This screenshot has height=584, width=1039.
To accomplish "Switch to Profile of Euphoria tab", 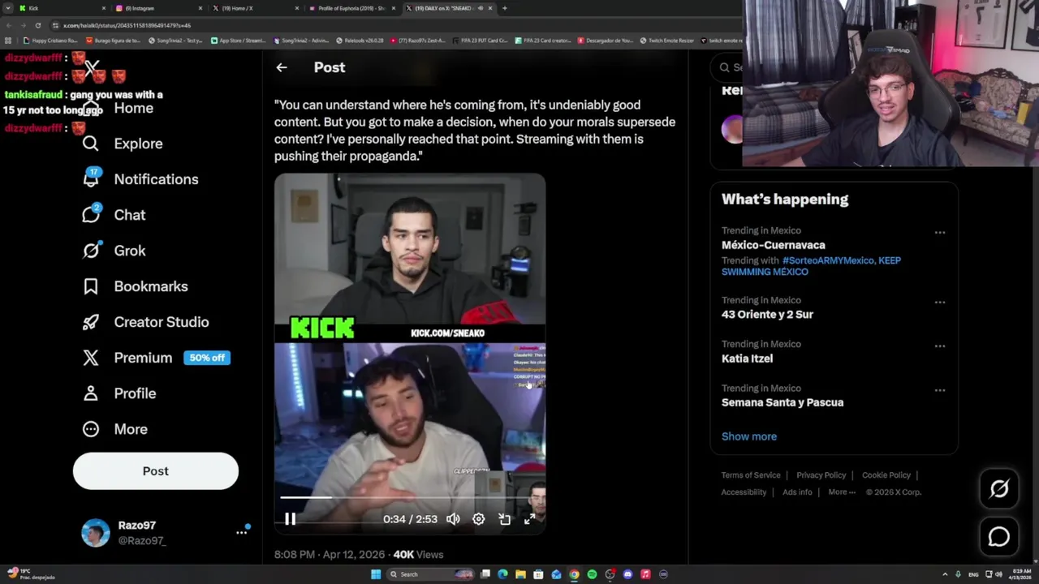I will [x=353, y=8].
